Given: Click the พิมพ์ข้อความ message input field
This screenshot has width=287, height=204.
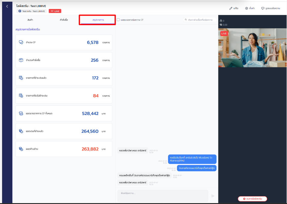Looking at the screenshot, I should [163, 196].
